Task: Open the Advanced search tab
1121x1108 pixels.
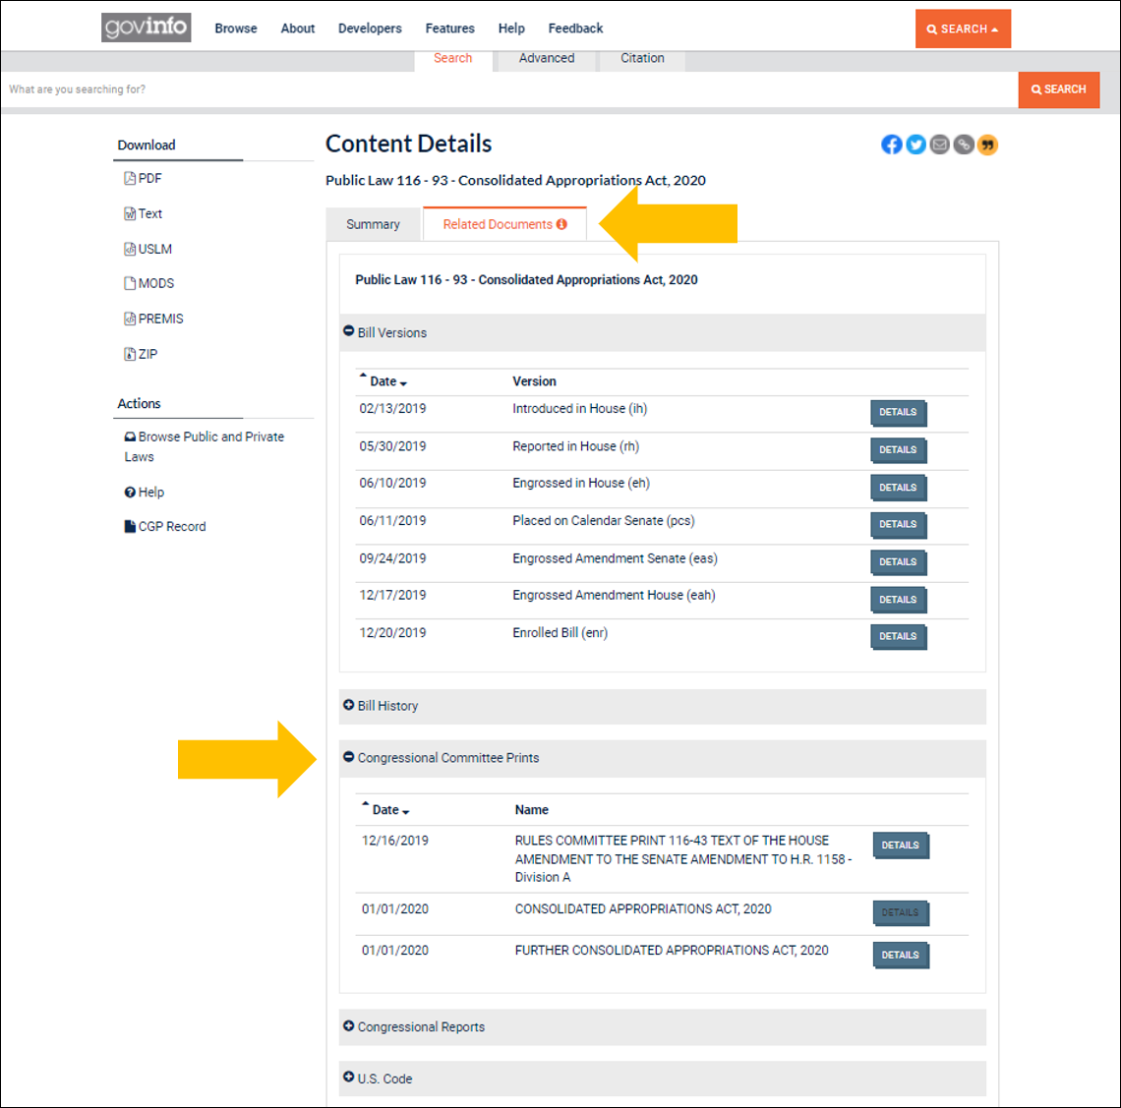Action: 546,58
